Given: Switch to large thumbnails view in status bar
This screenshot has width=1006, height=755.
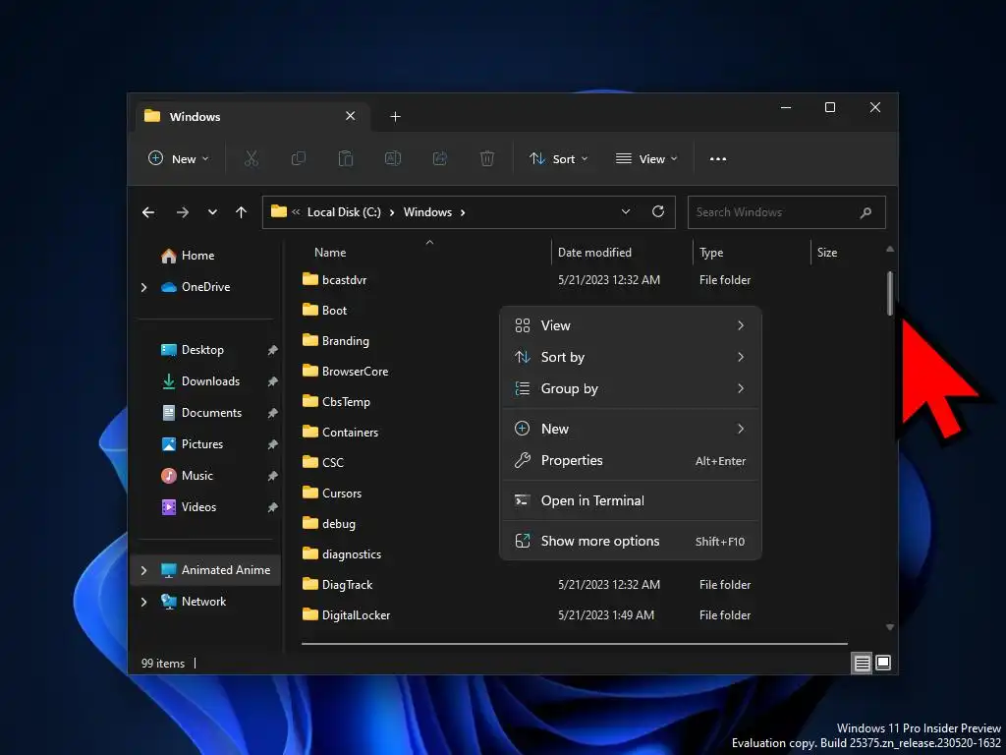Looking at the screenshot, I should click(883, 663).
